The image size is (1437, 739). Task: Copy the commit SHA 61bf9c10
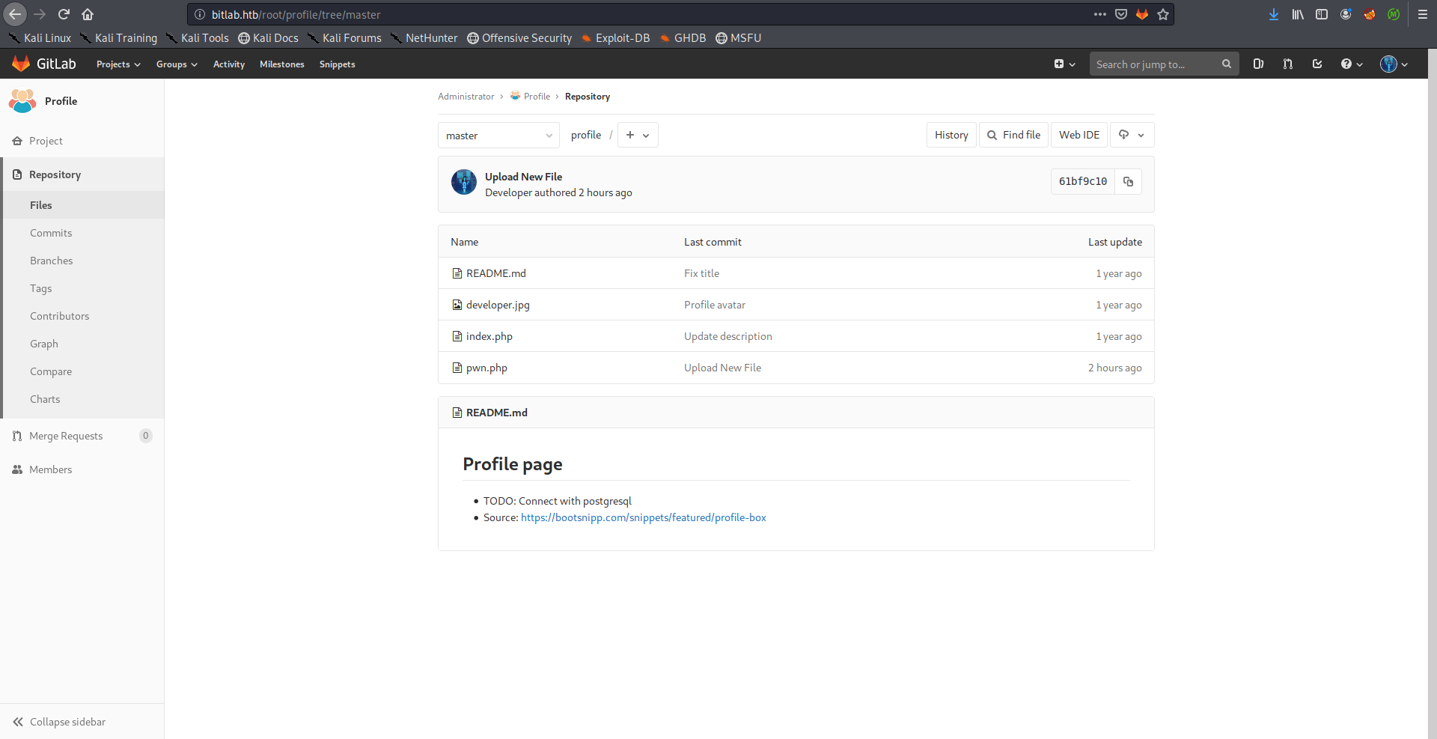click(x=1128, y=182)
